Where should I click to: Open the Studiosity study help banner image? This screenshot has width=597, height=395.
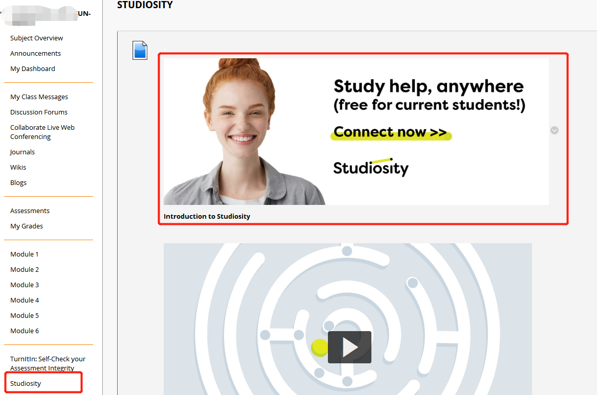pyautogui.click(x=356, y=131)
